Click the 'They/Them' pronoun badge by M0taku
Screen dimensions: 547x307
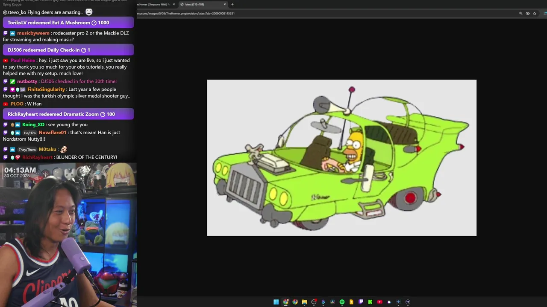coord(27,150)
